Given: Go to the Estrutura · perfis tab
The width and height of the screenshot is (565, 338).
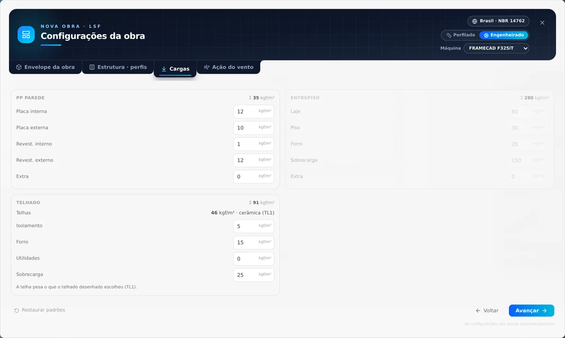Looking at the screenshot, I should tap(118, 67).
